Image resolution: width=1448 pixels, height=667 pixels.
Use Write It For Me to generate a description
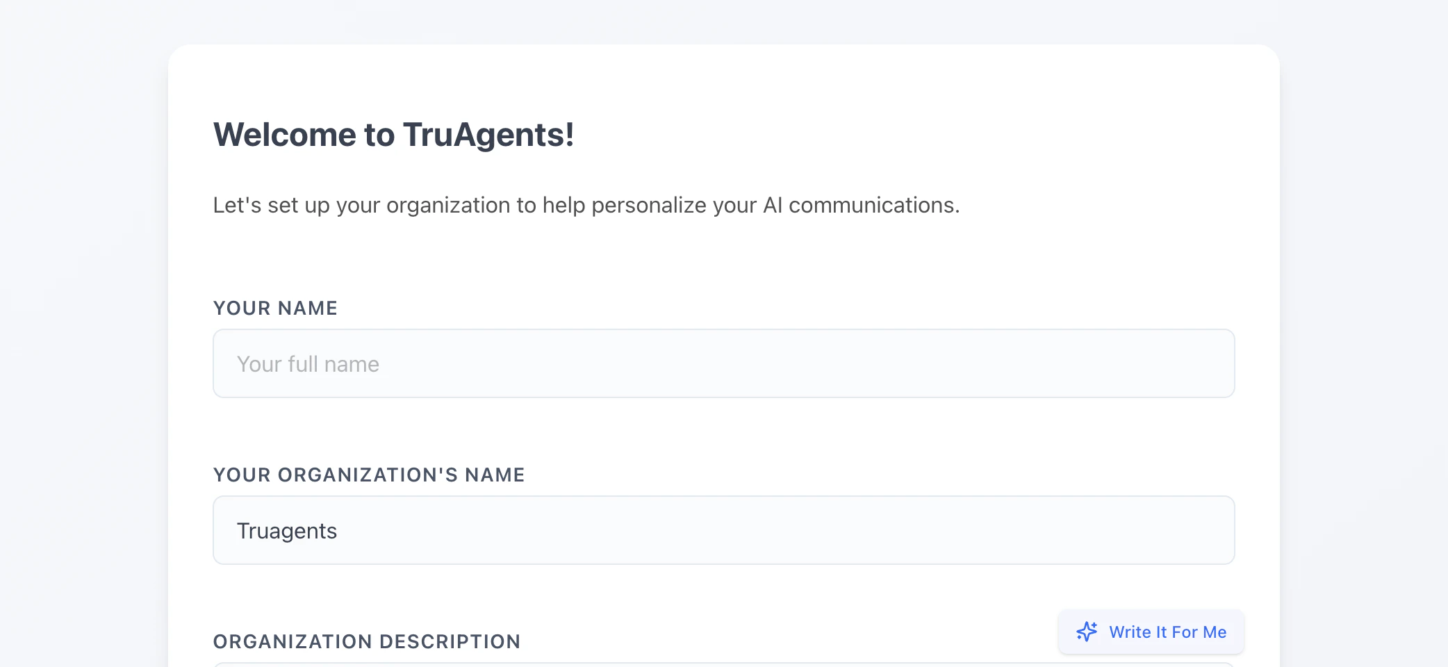(1151, 632)
